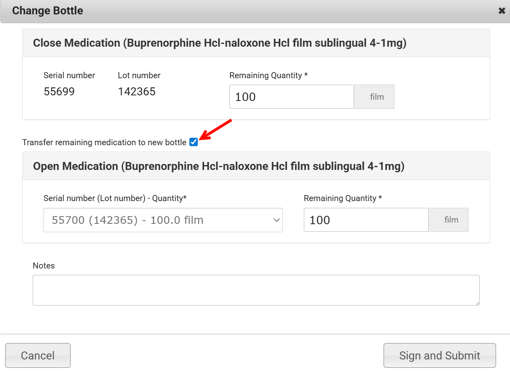Screen dimensions: 510x371
Task: Click the Notes label
Action: pyautogui.click(x=44, y=266)
